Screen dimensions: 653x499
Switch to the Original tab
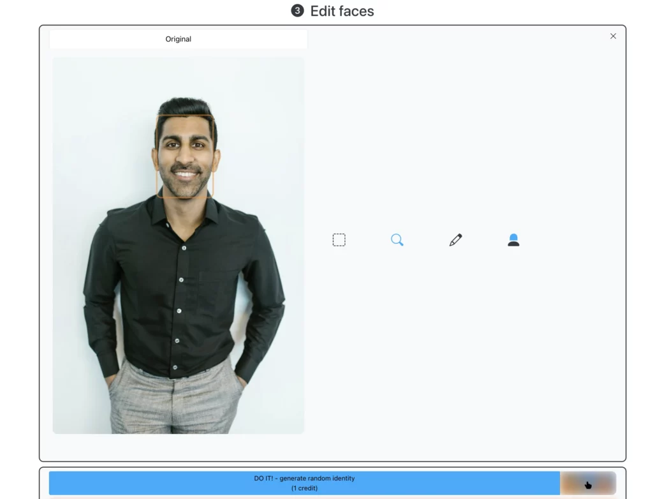[x=179, y=39]
